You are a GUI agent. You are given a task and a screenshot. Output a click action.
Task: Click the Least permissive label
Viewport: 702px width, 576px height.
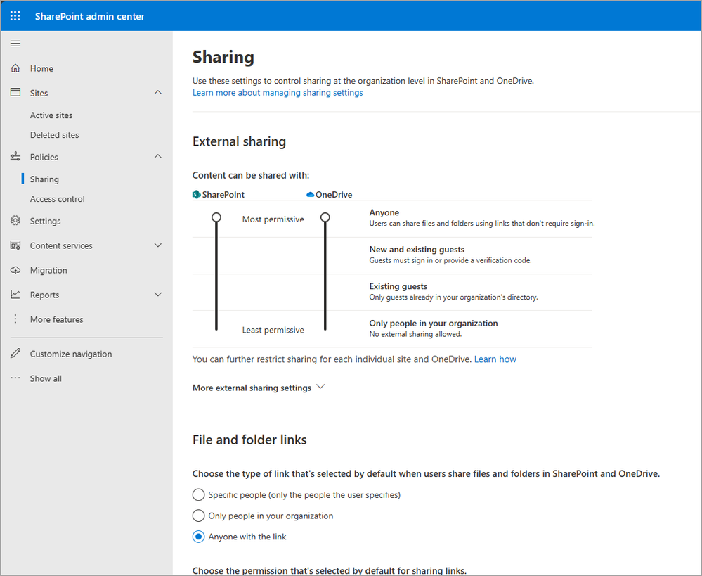(273, 330)
